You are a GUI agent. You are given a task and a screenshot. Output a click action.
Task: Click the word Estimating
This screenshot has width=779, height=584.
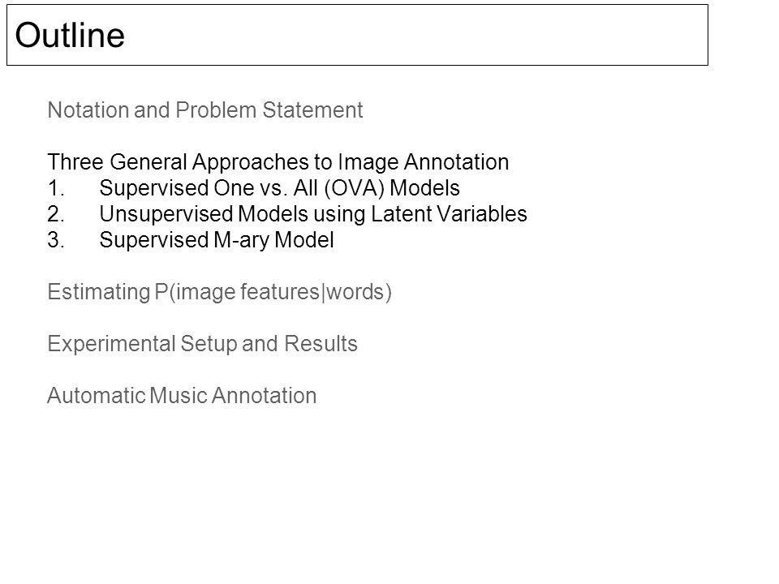99,292
